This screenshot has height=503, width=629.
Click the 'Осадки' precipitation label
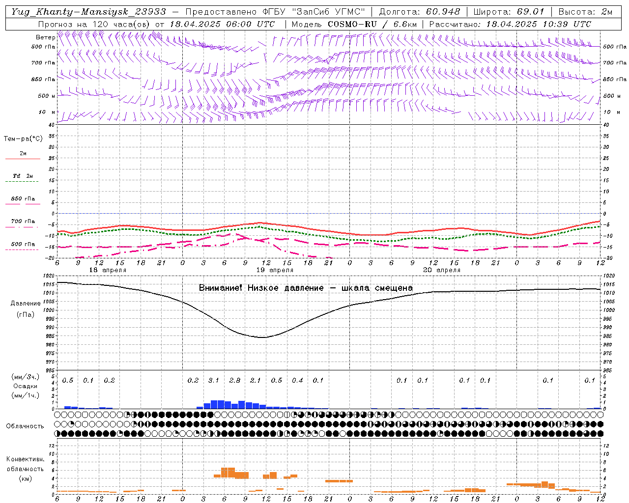click(x=25, y=386)
